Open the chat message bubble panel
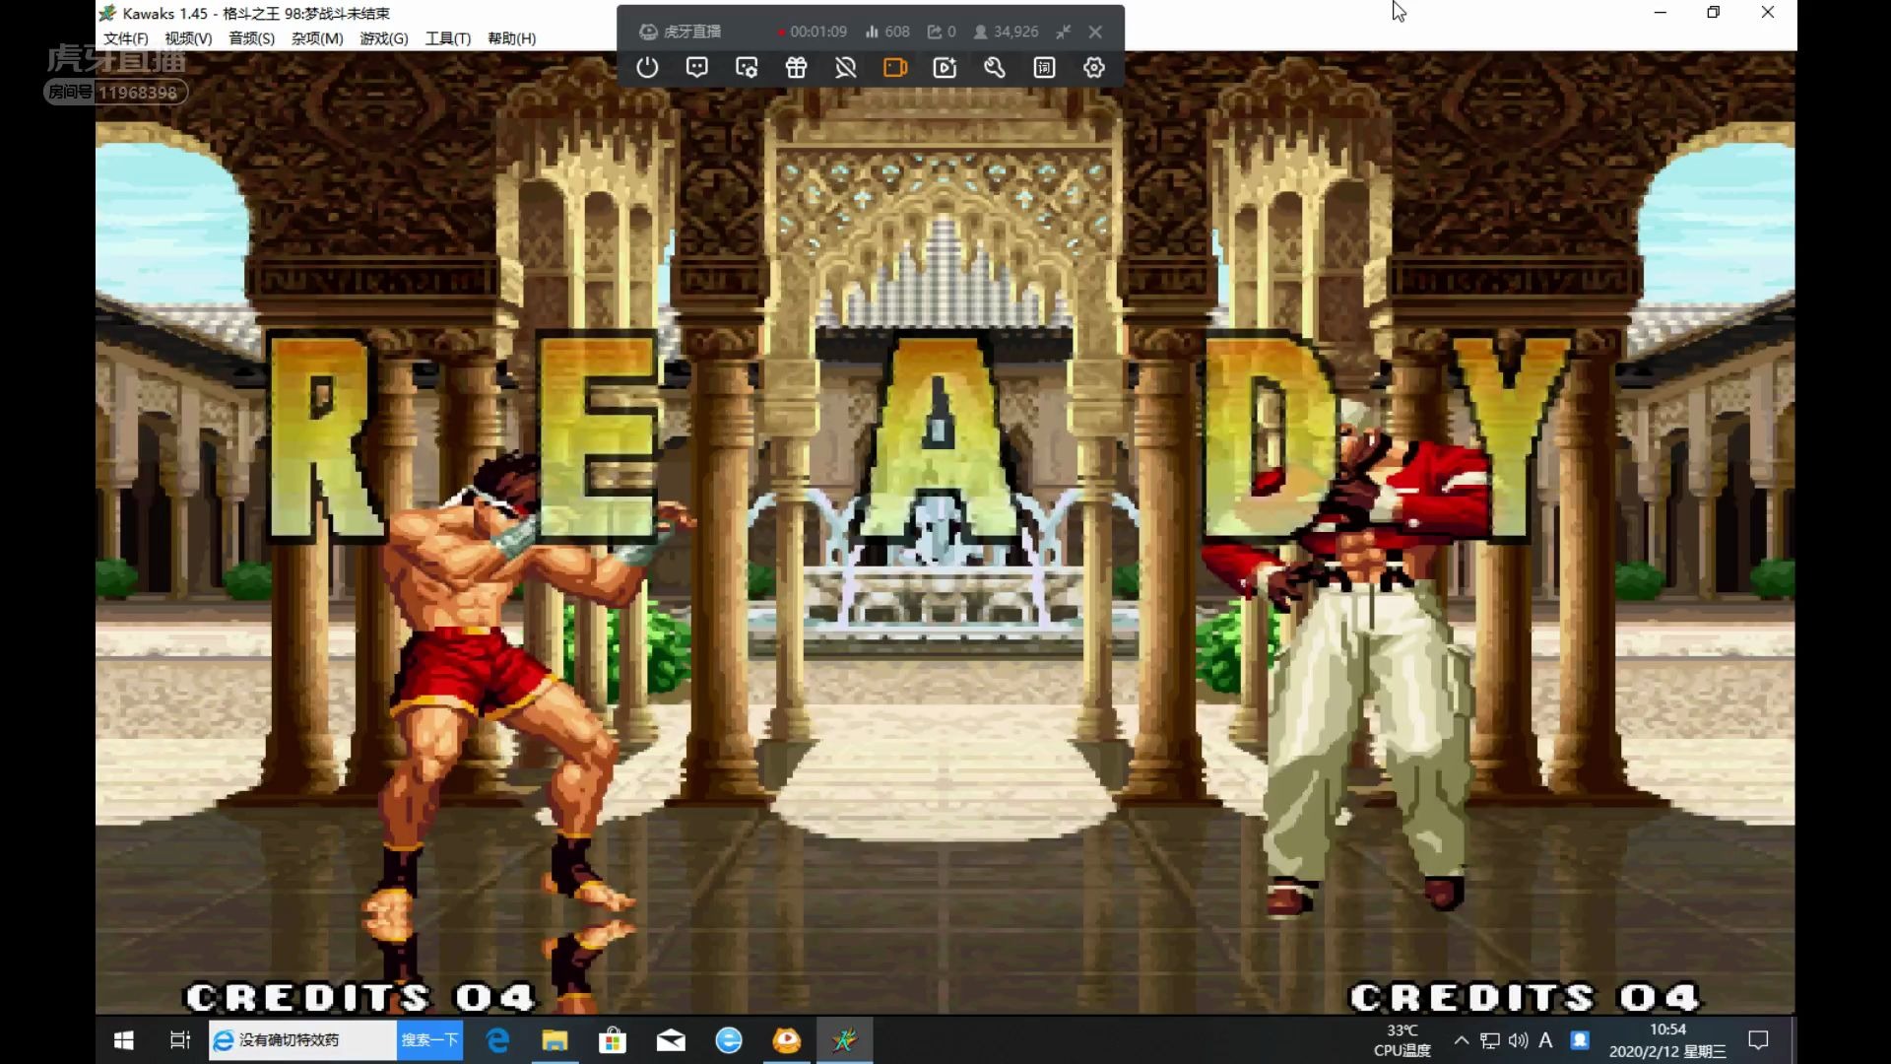 (x=697, y=68)
